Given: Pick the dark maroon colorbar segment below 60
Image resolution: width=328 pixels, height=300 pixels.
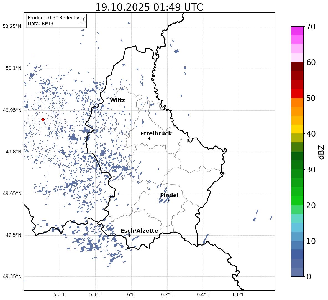Looking at the screenshot, I should click(x=297, y=67).
